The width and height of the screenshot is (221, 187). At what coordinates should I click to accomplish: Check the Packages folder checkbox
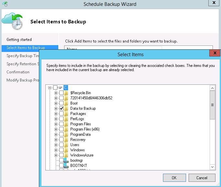click(x=62, y=114)
